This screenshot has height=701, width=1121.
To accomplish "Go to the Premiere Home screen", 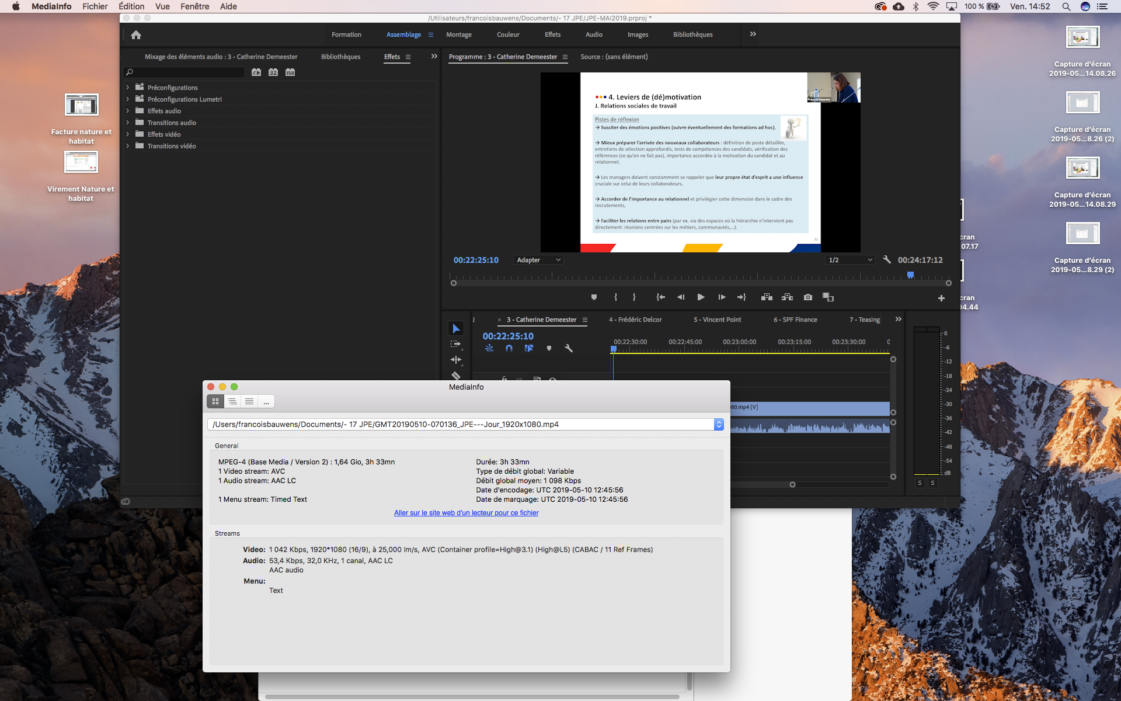I will pyautogui.click(x=136, y=34).
